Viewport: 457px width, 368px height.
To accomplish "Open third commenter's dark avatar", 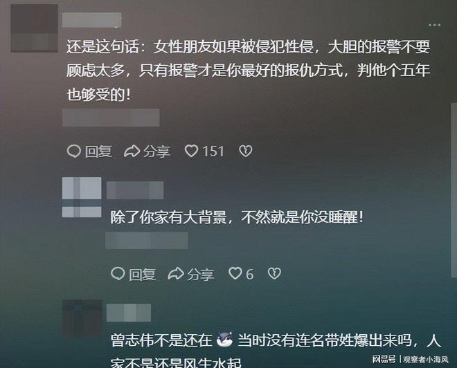I will (82, 319).
